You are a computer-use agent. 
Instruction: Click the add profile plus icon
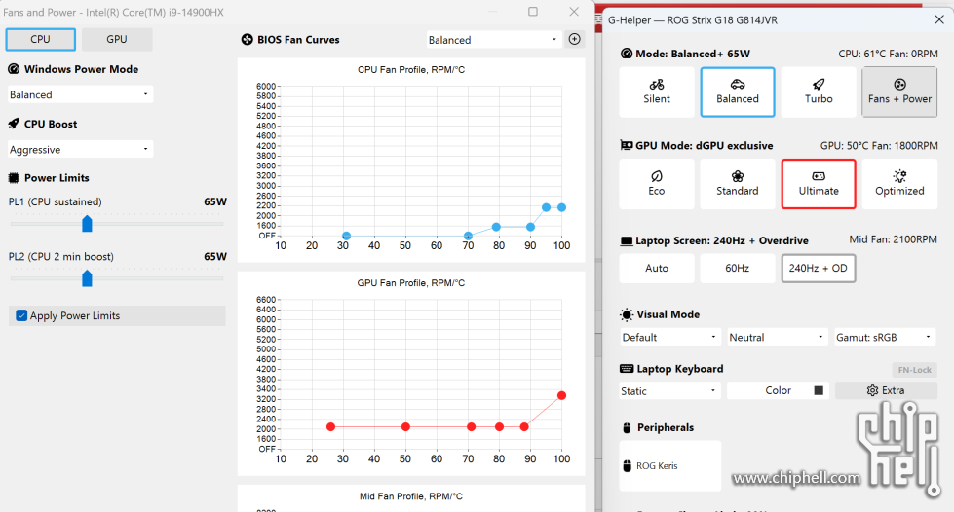coord(574,40)
